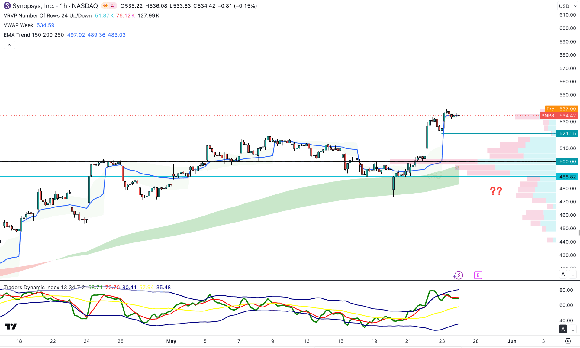Click the Synopsys symbol logo icon
The image size is (580, 348).
pyautogui.click(x=7, y=6)
